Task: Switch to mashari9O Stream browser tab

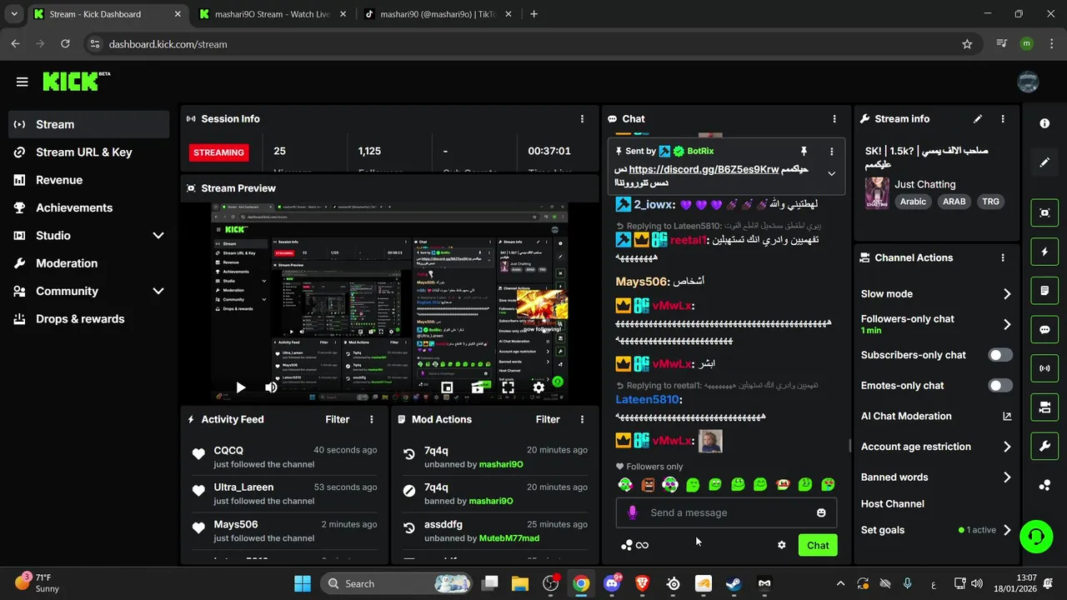Action: 271,14
